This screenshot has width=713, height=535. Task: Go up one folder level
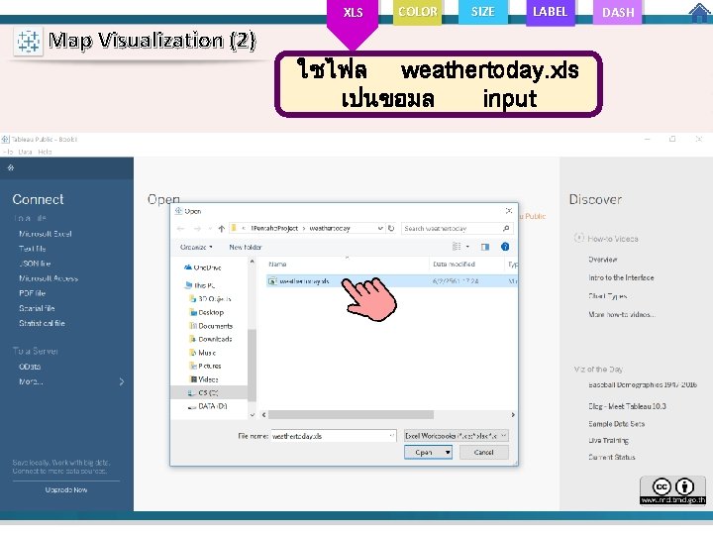pyautogui.click(x=222, y=229)
